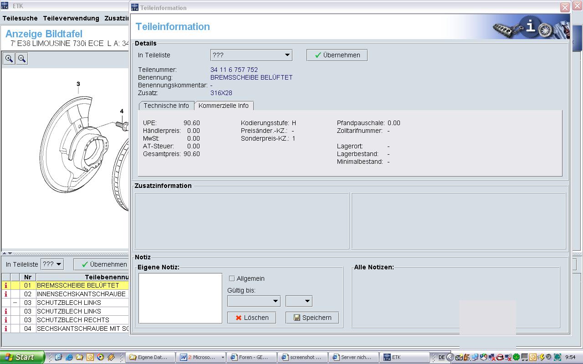Open info icon for SCHUTZBLECH RECHTS row
This screenshot has width=583, height=364.
[6, 320]
